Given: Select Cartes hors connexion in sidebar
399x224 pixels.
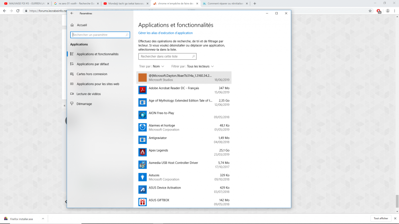Looking at the screenshot, I should (x=92, y=74).
